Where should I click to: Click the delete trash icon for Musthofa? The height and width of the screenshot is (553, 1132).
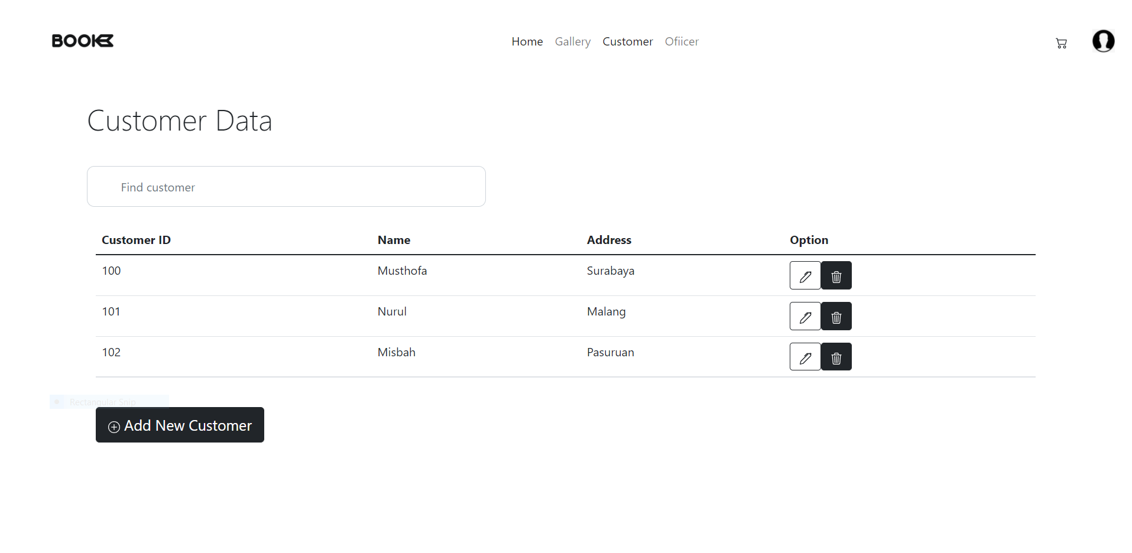click(x=836, y=275)
